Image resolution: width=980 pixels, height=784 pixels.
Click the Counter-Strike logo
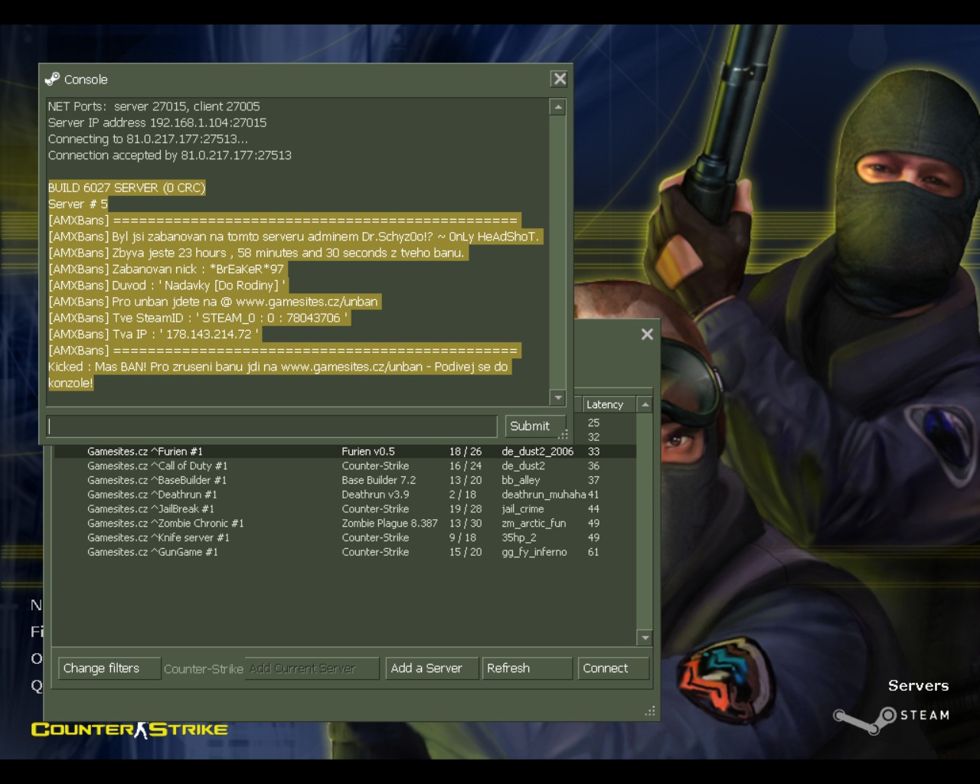[x=129, y=730]
